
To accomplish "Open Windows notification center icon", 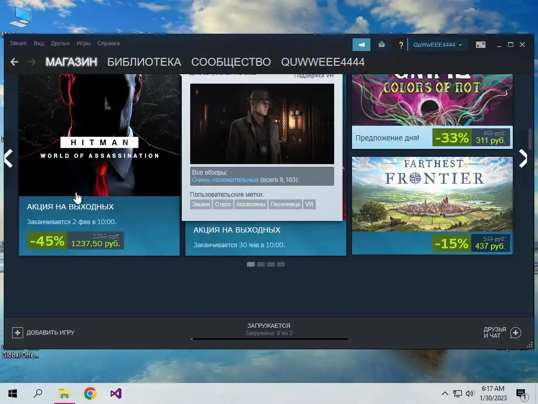I will (521, 395).
